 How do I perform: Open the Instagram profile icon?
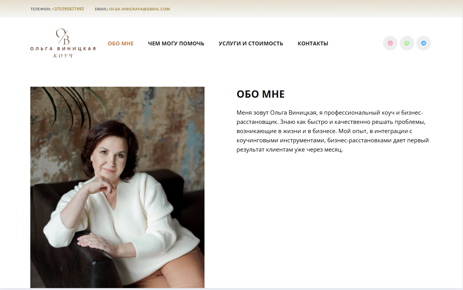click(x=390, y=43)
